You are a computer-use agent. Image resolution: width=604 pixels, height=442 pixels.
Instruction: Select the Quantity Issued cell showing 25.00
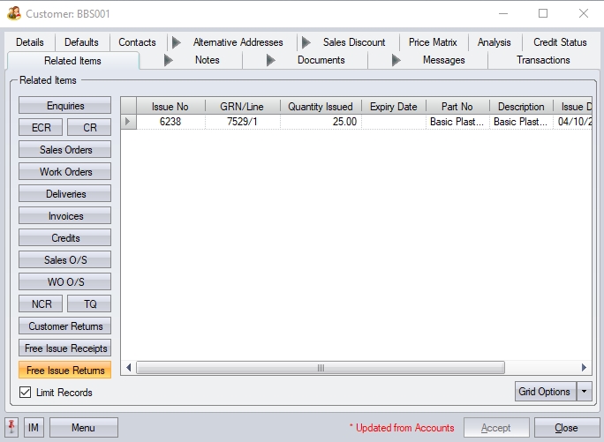click(321, 122)
